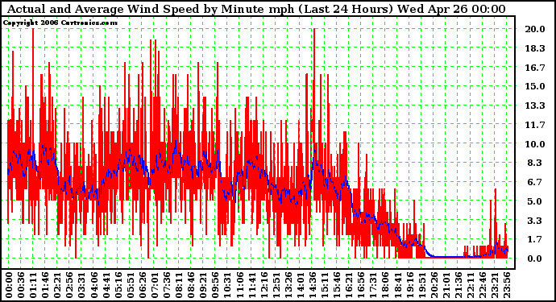Image resolution: width=556 pixels, height=302 pixels.
Task: Click the 3.3 y-axis label
Action: coord(535,221)
